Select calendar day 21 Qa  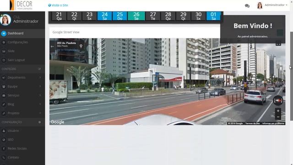(59, 16)
